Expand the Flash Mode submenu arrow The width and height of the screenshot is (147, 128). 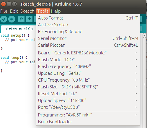pos(136,60)
